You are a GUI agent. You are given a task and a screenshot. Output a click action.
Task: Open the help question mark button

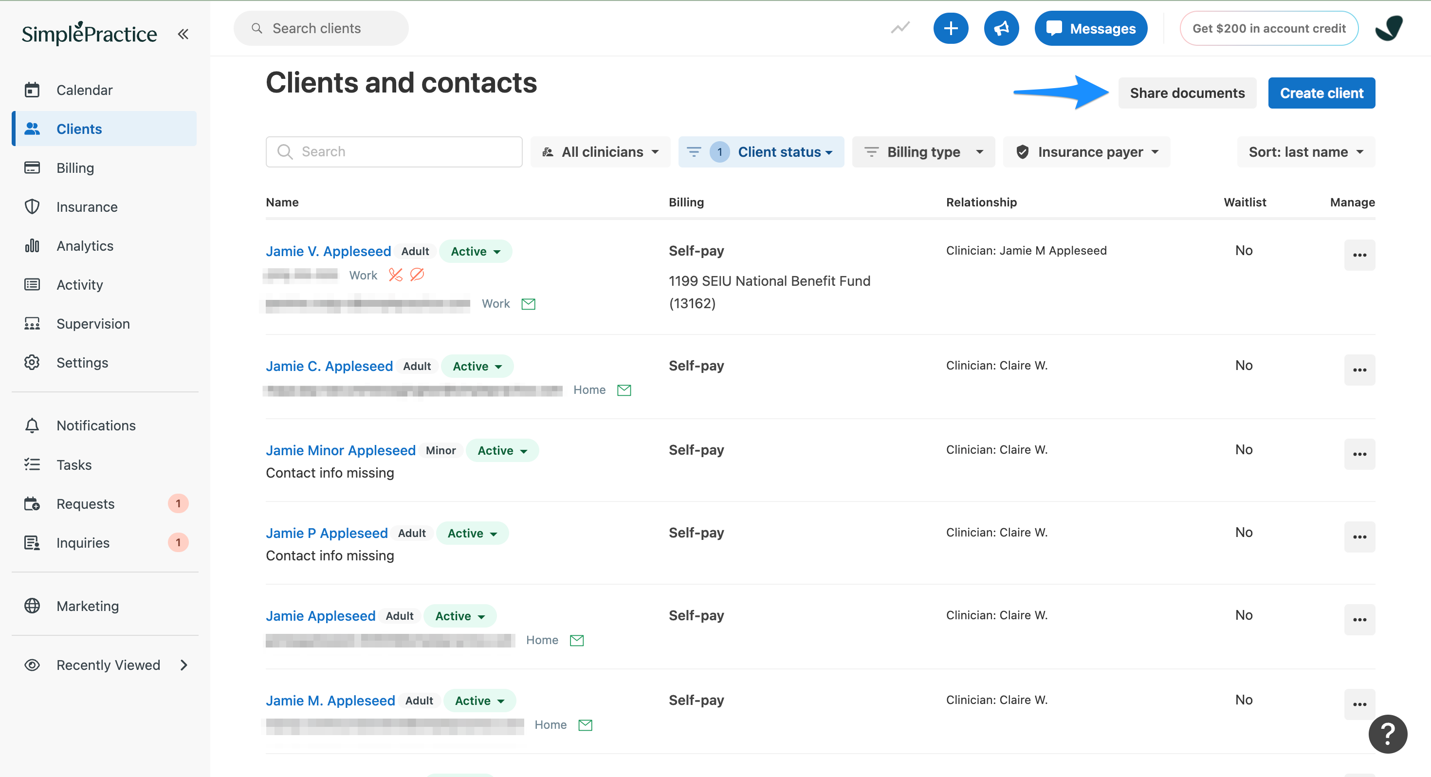click(1388, 734)
